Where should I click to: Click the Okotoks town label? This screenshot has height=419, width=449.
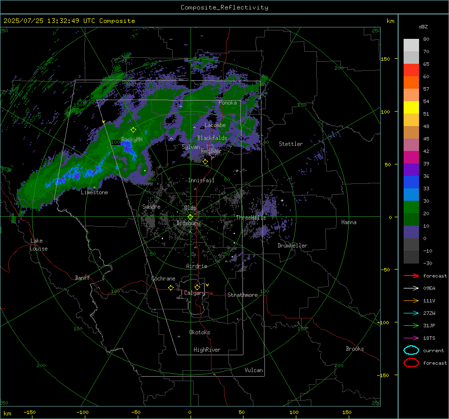200,332
